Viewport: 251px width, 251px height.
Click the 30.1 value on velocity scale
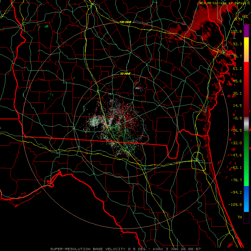click(237, 93)
